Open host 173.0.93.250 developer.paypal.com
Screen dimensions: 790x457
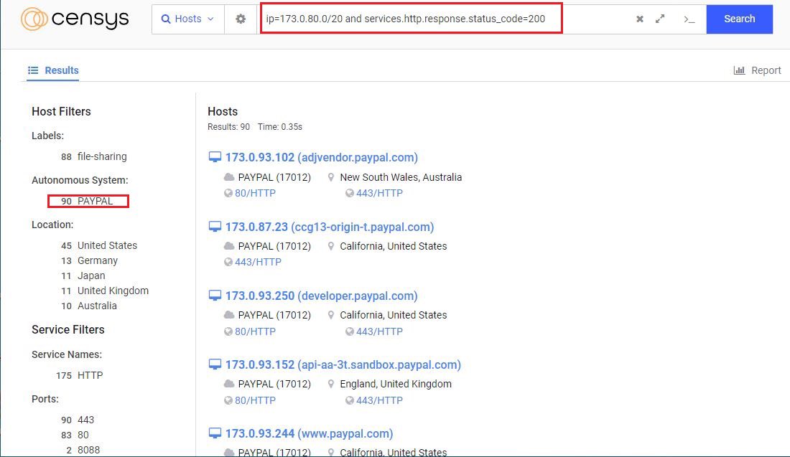click(x=322, y=296)
